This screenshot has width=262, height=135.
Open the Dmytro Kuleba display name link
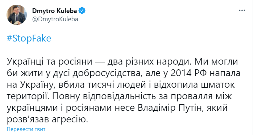(x=54, y=11)
